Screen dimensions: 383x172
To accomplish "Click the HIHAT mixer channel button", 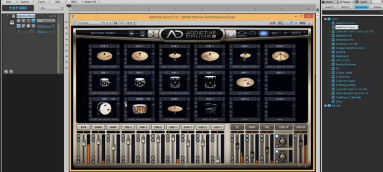I will tap(113, 127).
